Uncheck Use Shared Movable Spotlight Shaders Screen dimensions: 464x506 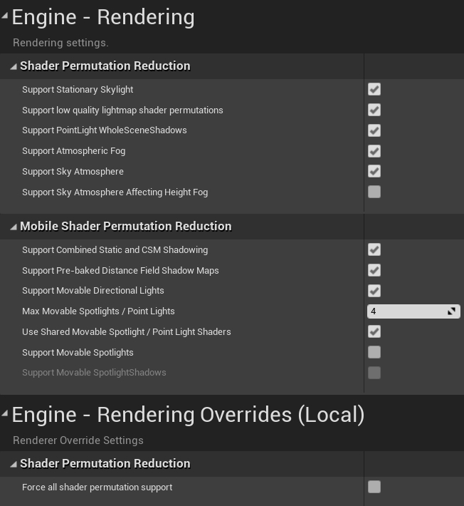click(x=374, y=331)
